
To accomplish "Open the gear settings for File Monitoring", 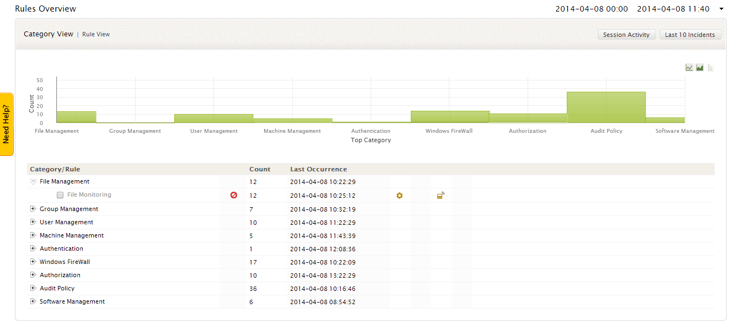I will coord(400,195).
